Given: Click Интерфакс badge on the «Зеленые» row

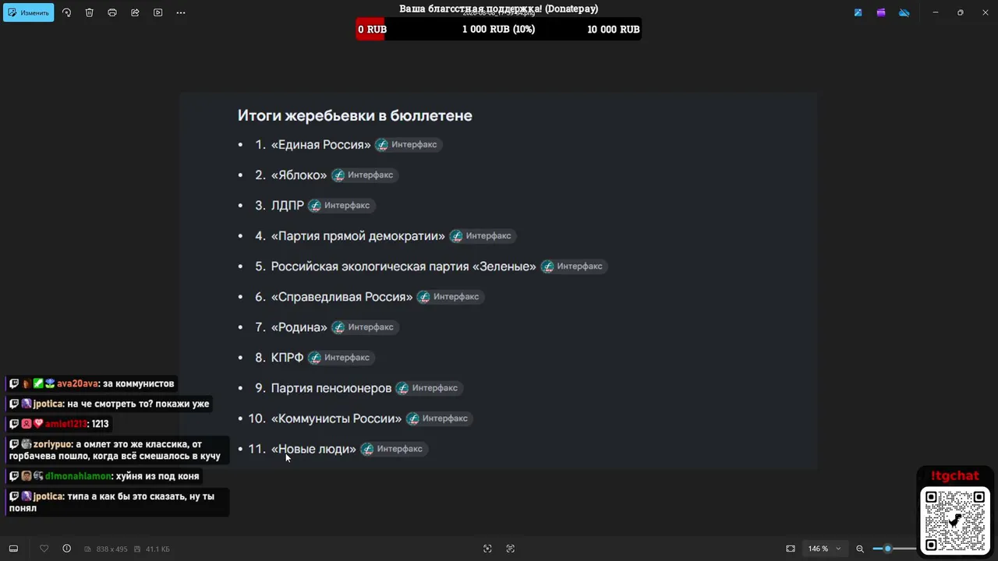Looking at the screenshot, I should (x=573, y=266).
